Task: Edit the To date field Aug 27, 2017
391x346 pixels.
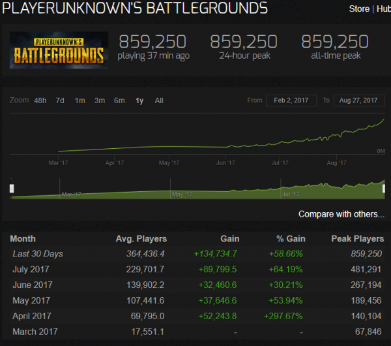Action: click(359, 101)
